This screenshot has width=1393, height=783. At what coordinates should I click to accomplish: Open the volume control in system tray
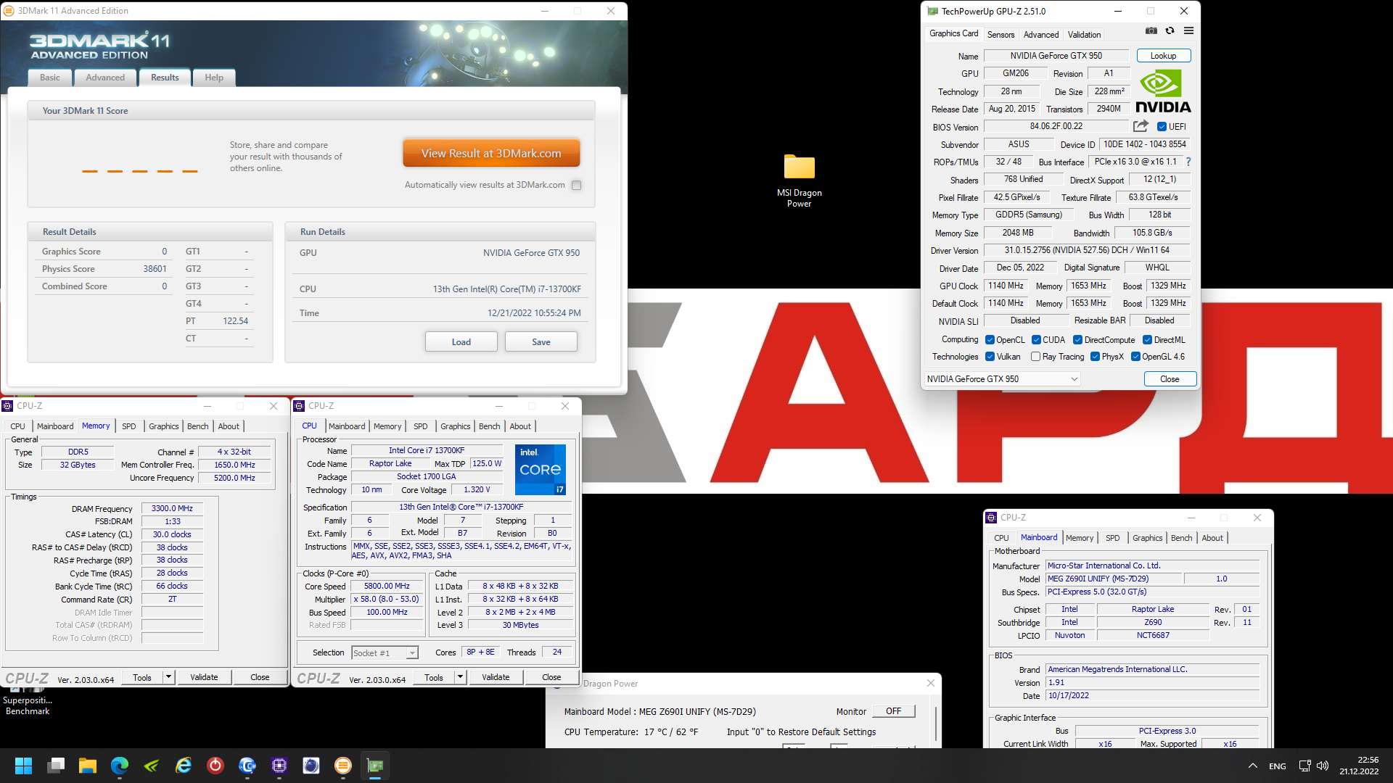point(1323,766)
